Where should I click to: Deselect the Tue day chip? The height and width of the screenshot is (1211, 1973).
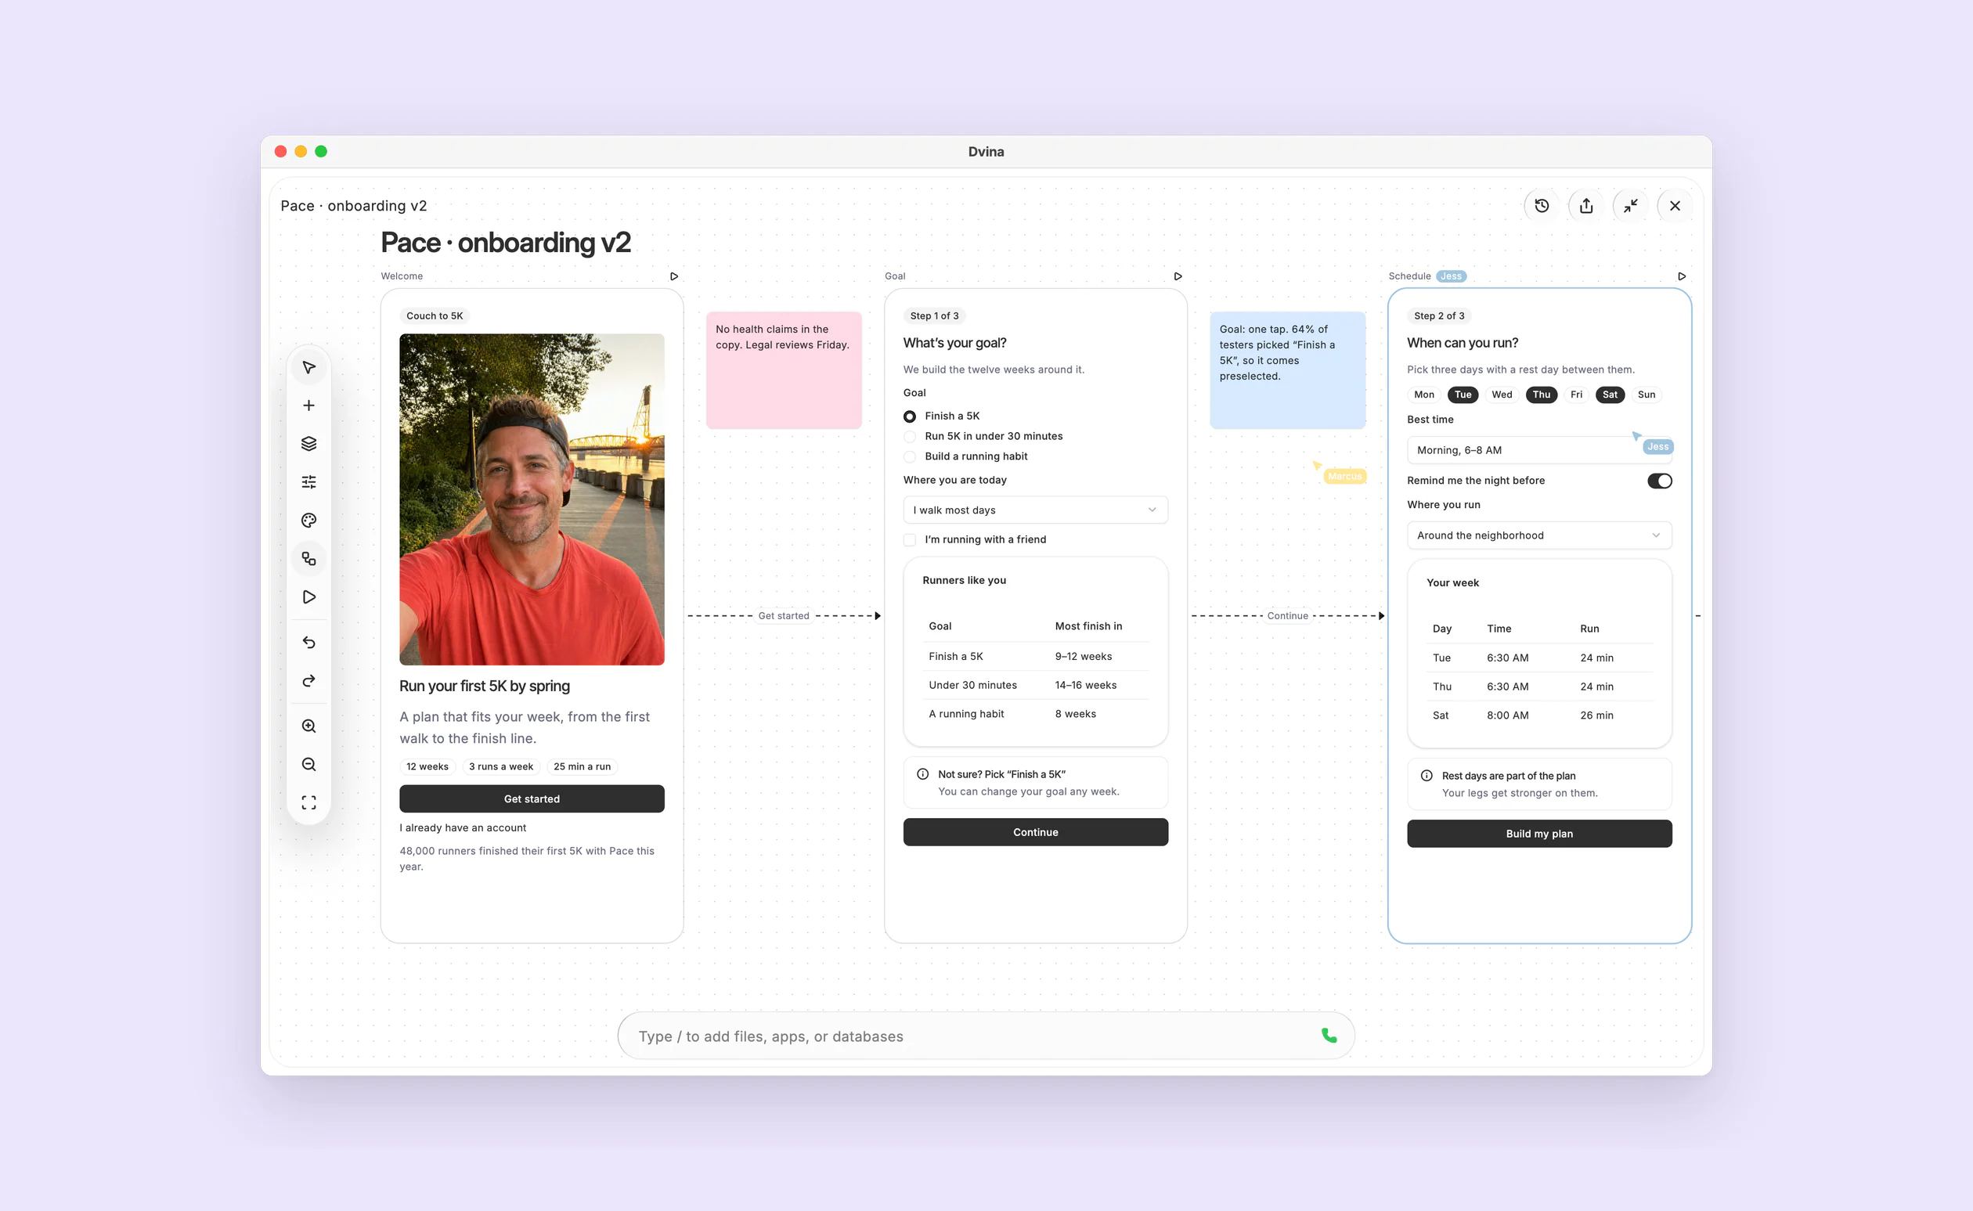click(1463, 395)
